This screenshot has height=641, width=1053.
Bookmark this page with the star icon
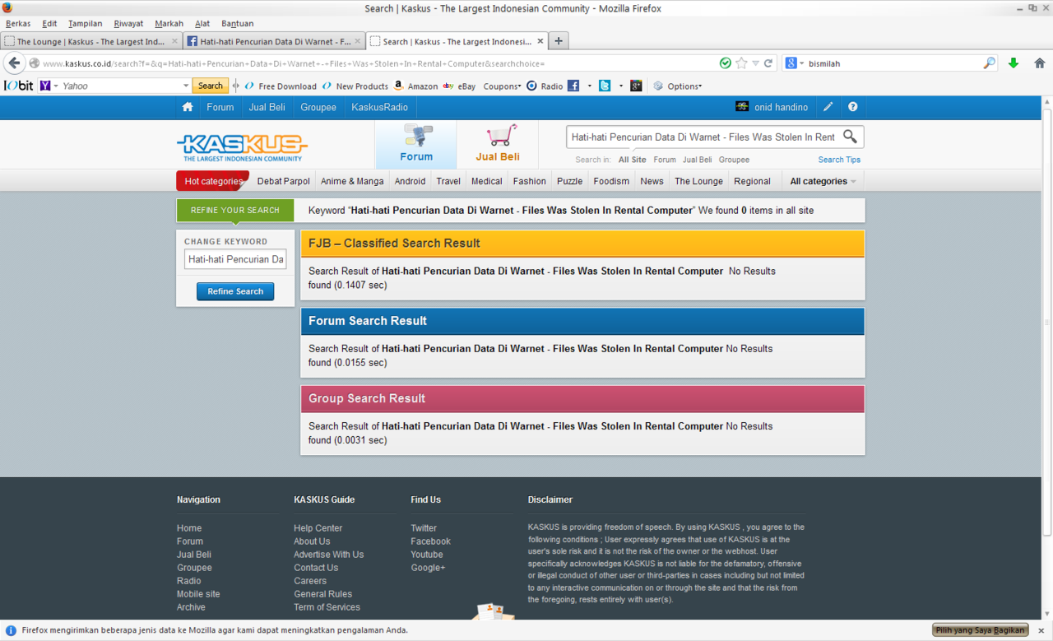741,63
